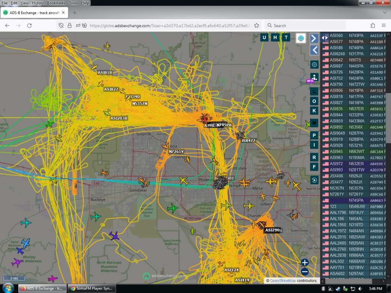
Task: Click the H map button
Action: [275, 37]
